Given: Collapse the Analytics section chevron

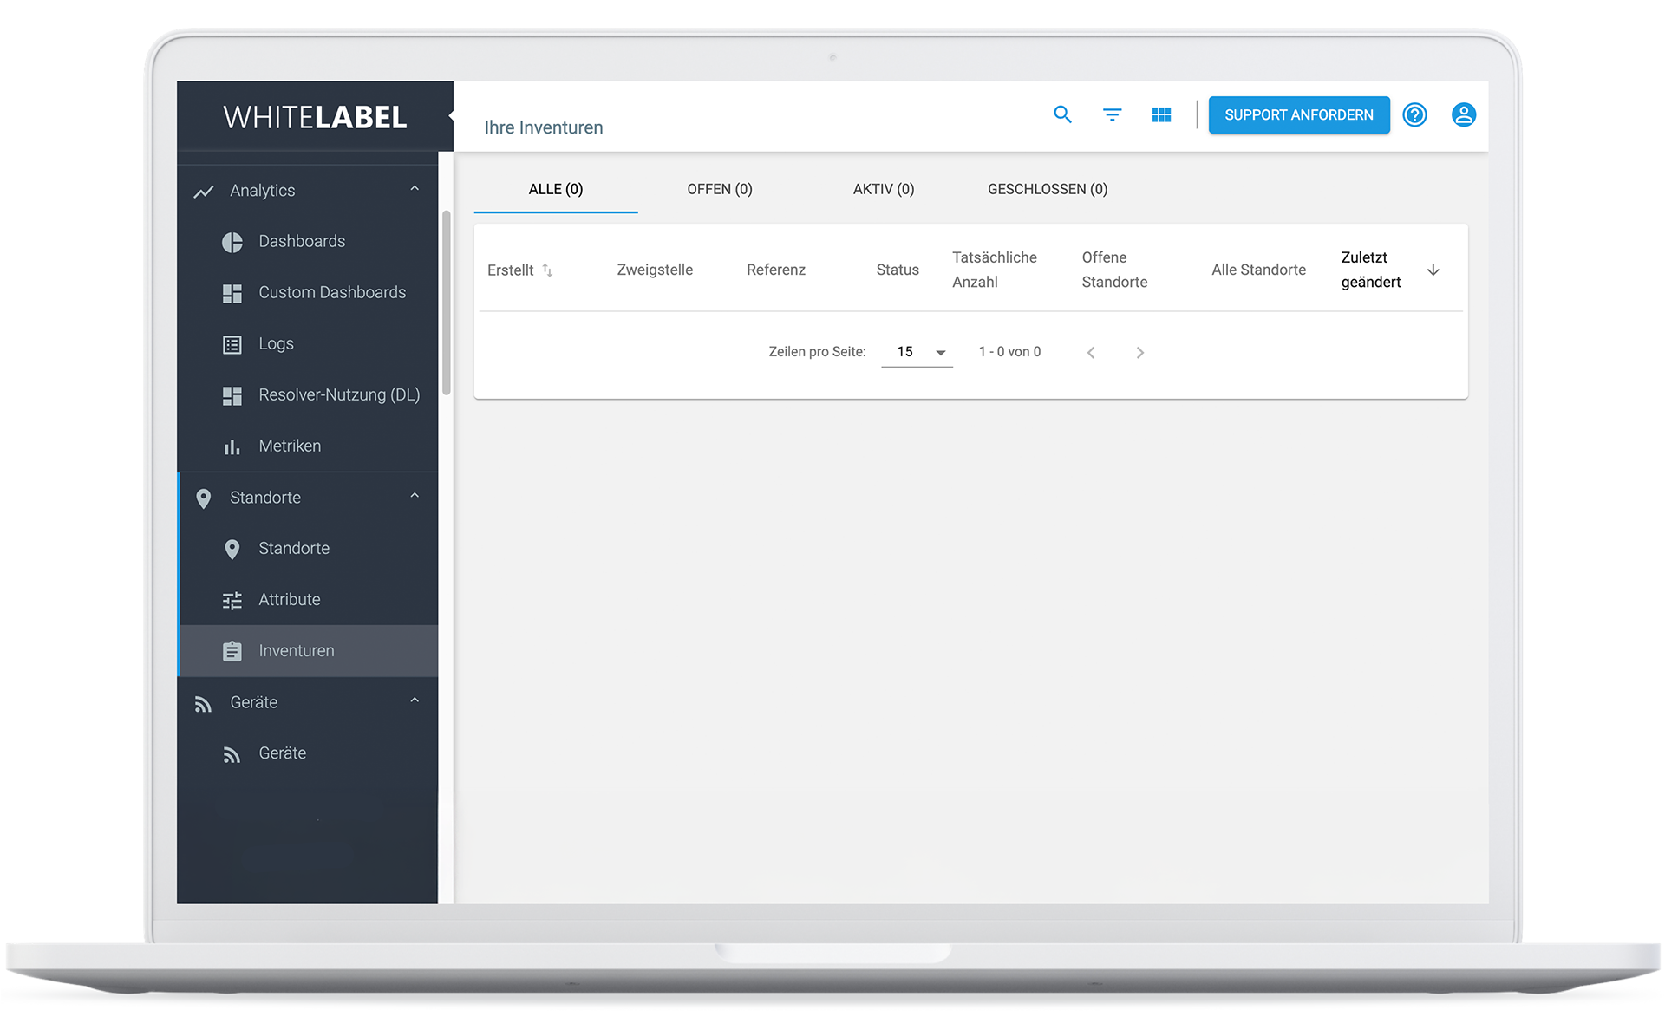Looking at the screenshot, I should point(415,188).
